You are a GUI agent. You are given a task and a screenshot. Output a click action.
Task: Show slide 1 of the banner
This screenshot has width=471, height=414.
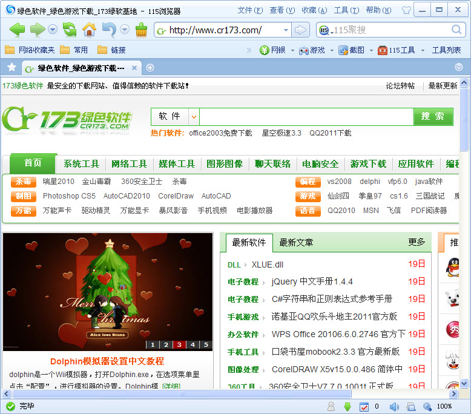coord(153,344)
